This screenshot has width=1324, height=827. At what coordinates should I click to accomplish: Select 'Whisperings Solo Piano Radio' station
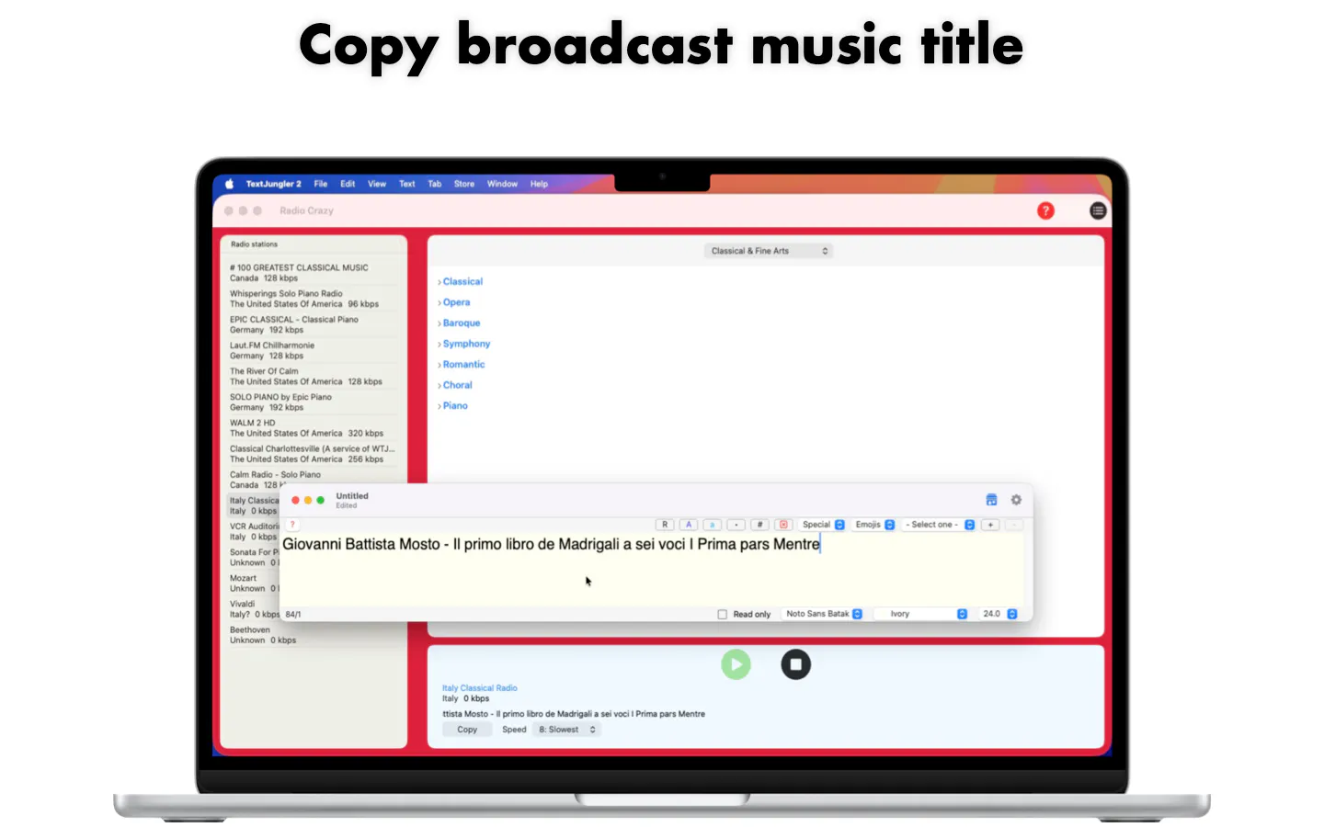(x=313, y=299)
